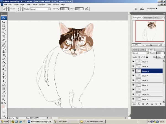Screen dimensions: 166x124
Task: Select the Pen tool
Action: [x=4, y=74]
